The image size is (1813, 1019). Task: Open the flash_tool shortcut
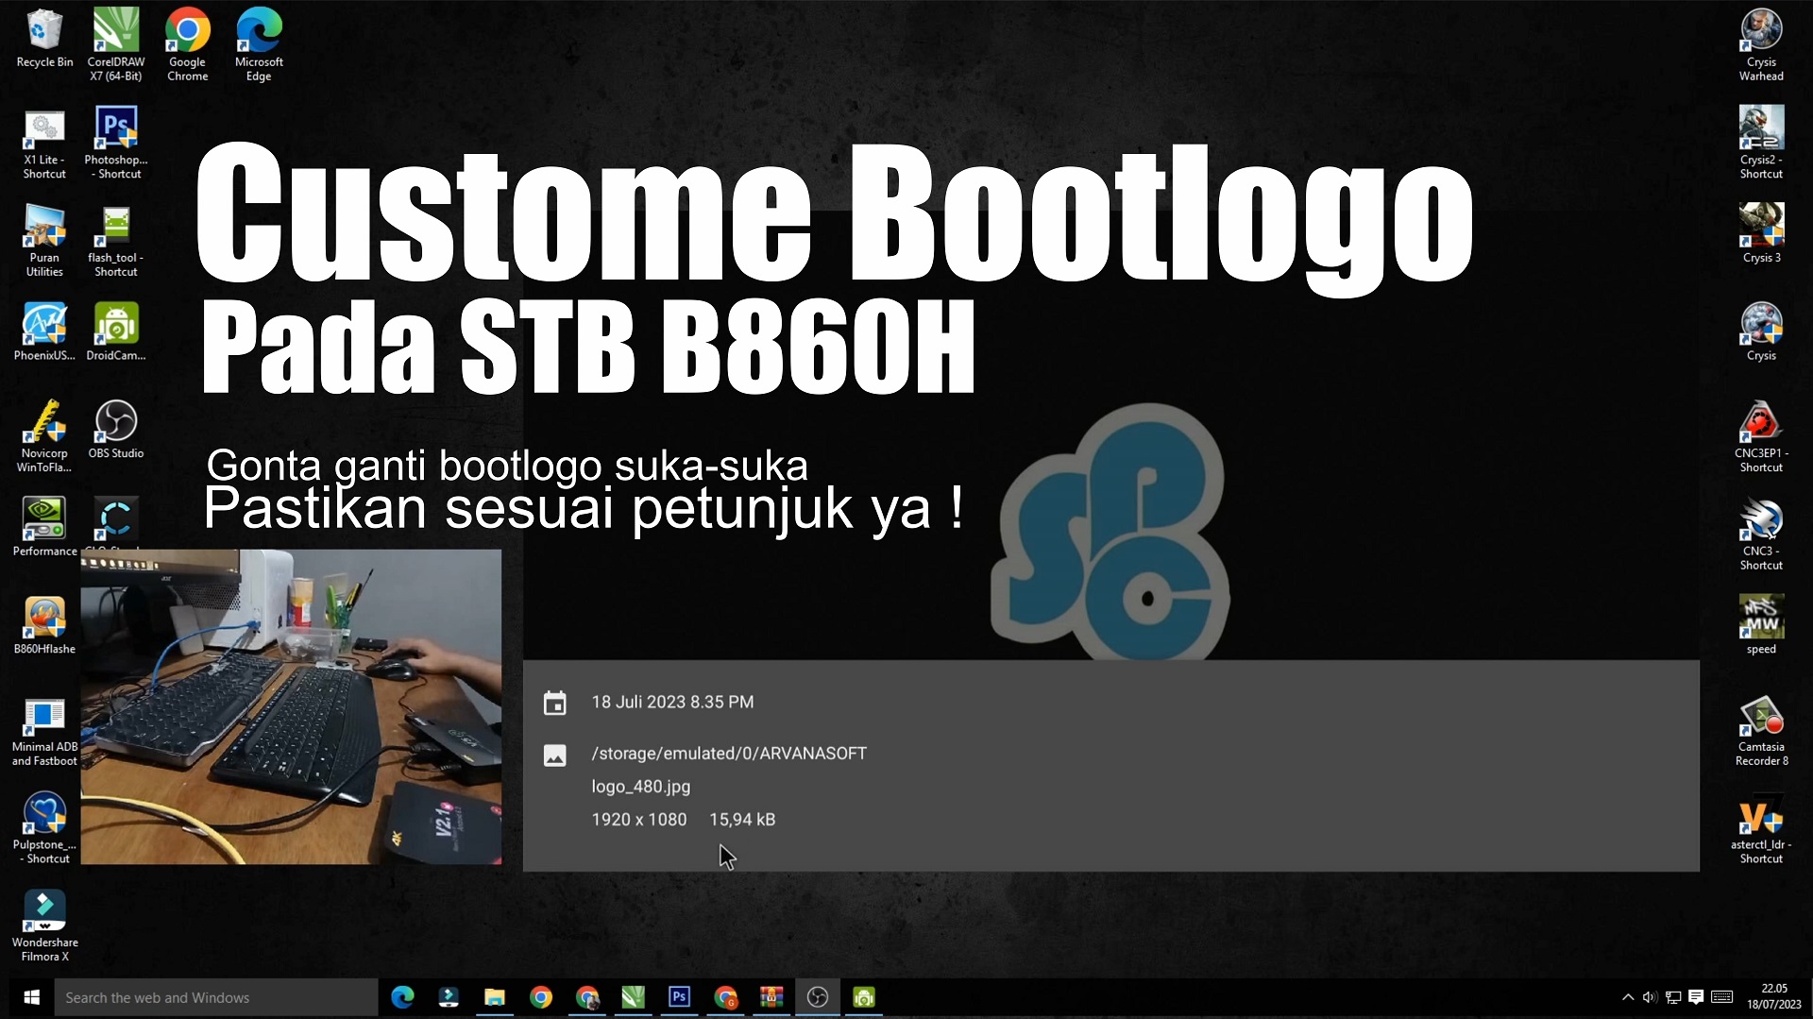tap(115, 227)
